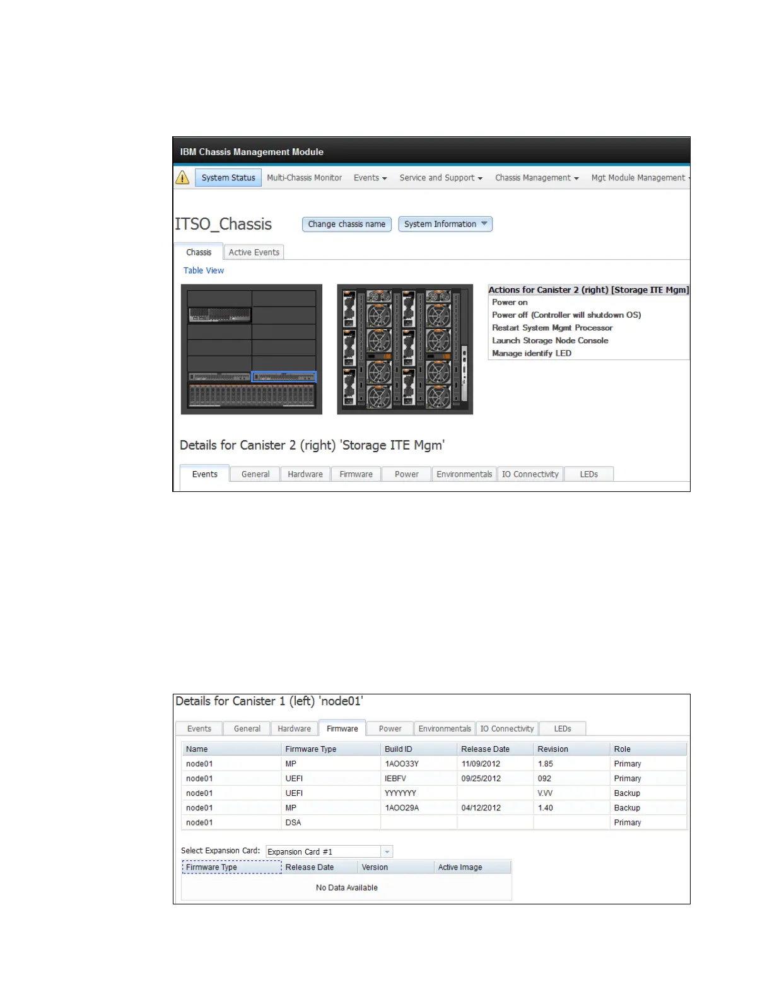Viewport: 772px width, 999px height.
Task: Click Build ID 1AOO29A cell
Action: [x=419, y=808]
